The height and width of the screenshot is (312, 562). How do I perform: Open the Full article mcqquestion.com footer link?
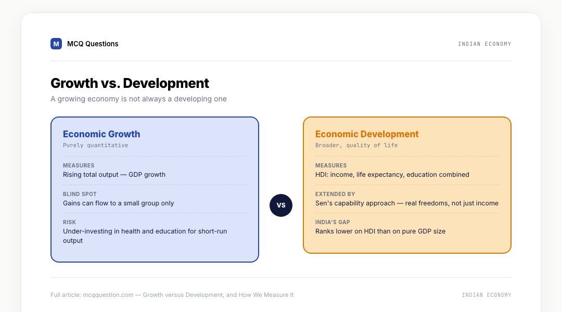172,295
